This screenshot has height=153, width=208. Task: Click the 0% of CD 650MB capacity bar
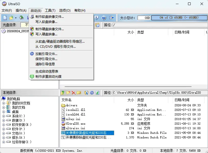tap(179, 18)
